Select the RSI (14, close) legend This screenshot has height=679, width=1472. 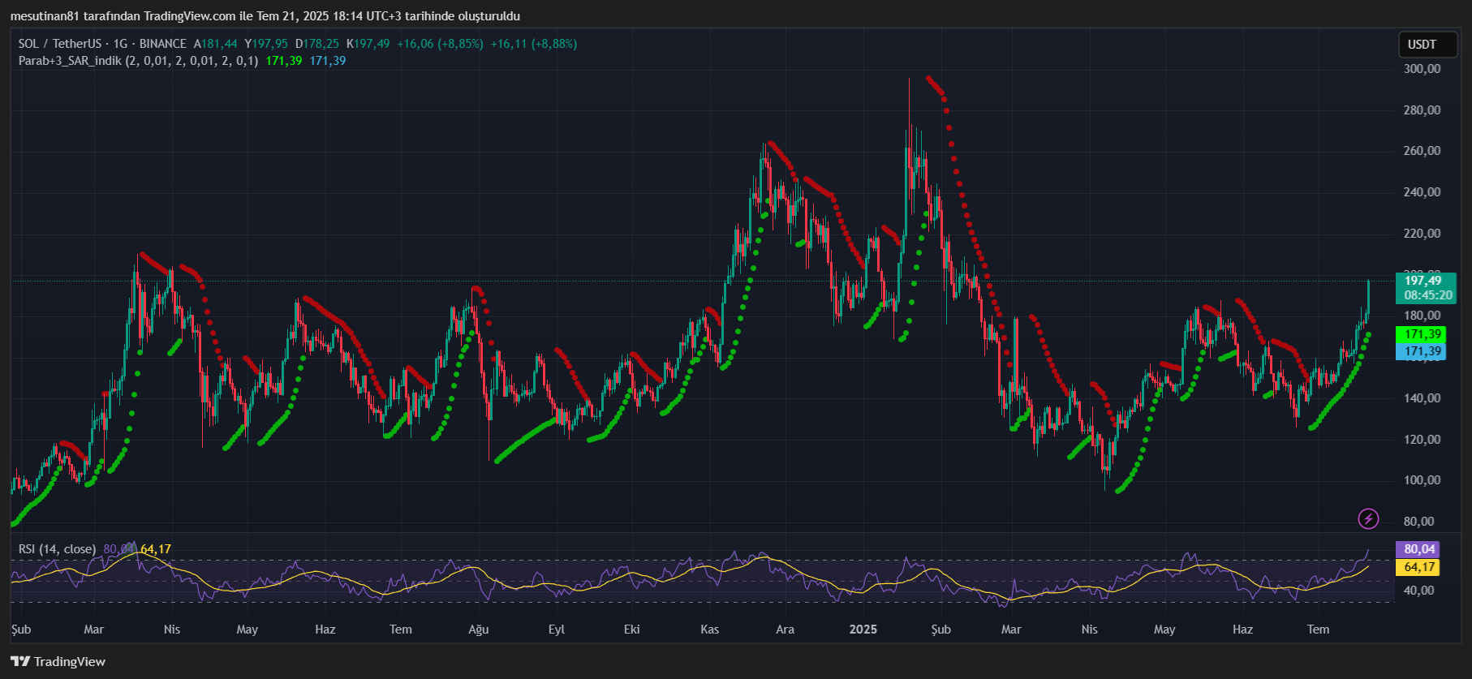57,549
